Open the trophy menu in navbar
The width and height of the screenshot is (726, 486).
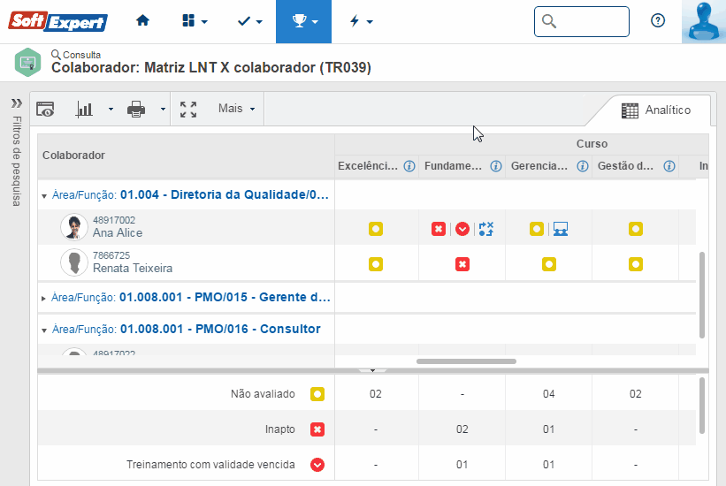[303, 21]
